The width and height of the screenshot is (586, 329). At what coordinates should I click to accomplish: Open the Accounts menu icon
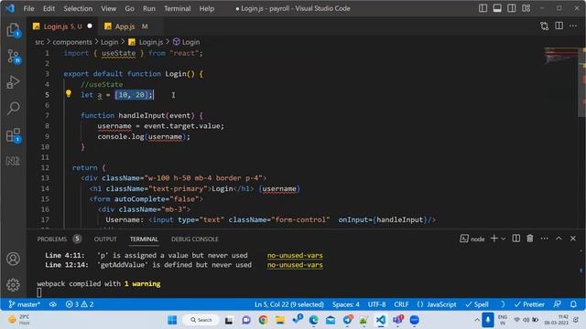(13, 259)
